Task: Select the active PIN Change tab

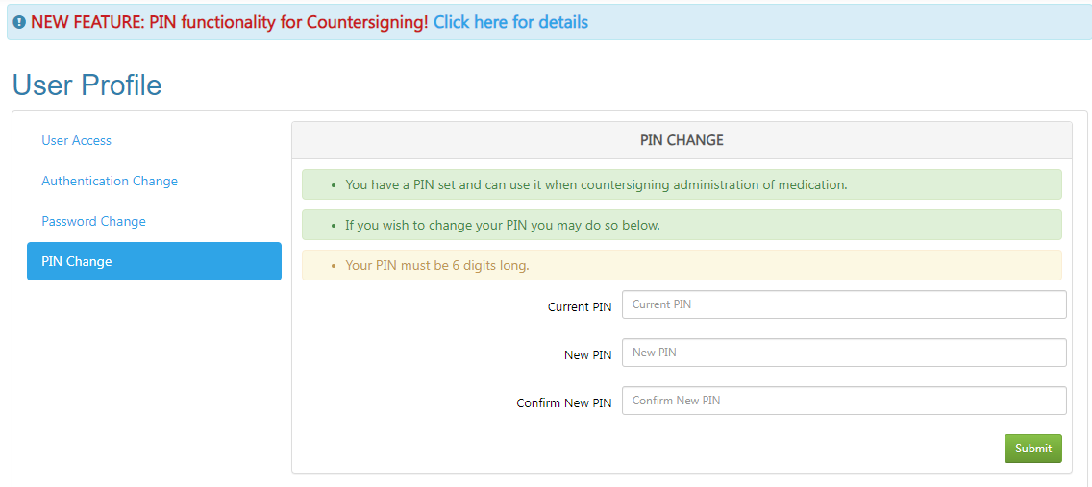Action: pyautogui.click(x=154, y=261)
